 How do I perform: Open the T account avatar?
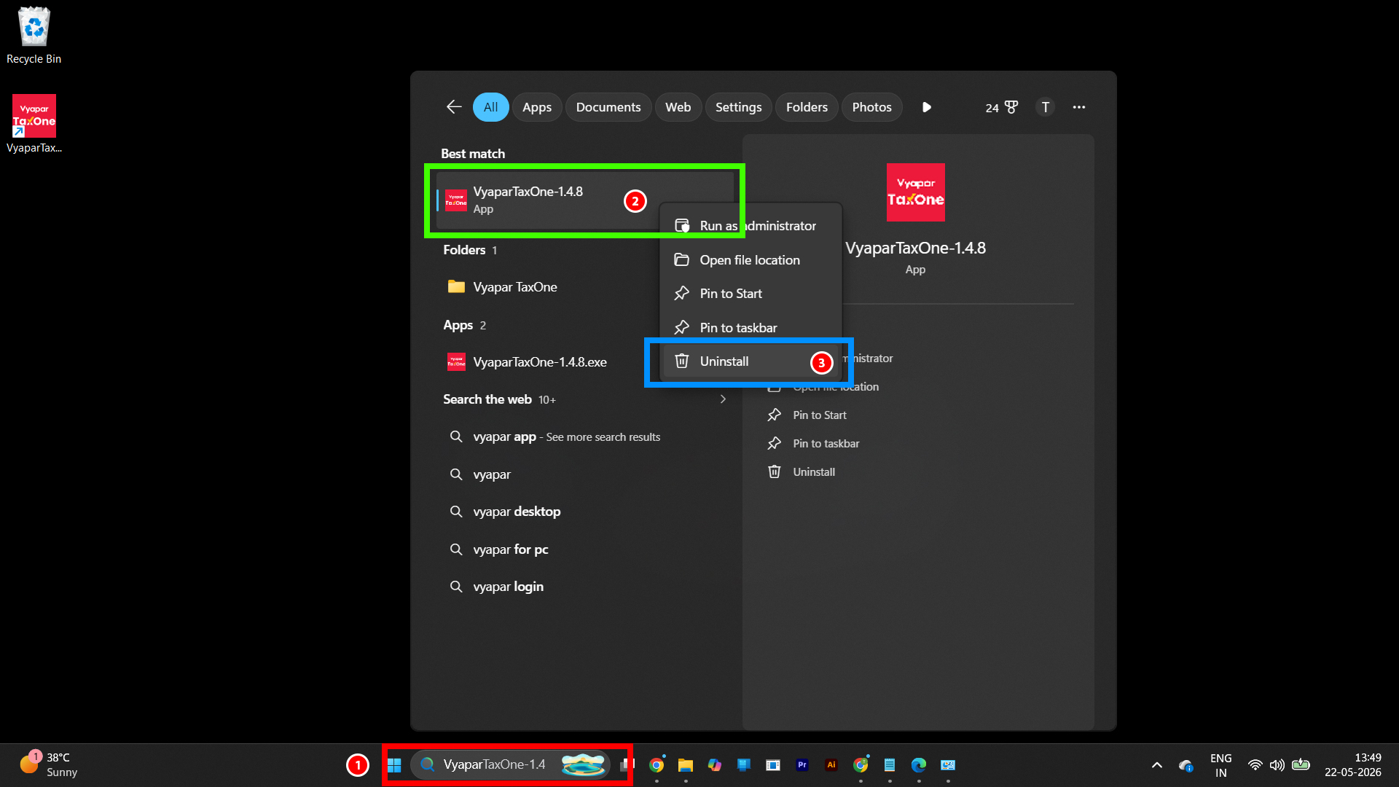point(1045,107)
